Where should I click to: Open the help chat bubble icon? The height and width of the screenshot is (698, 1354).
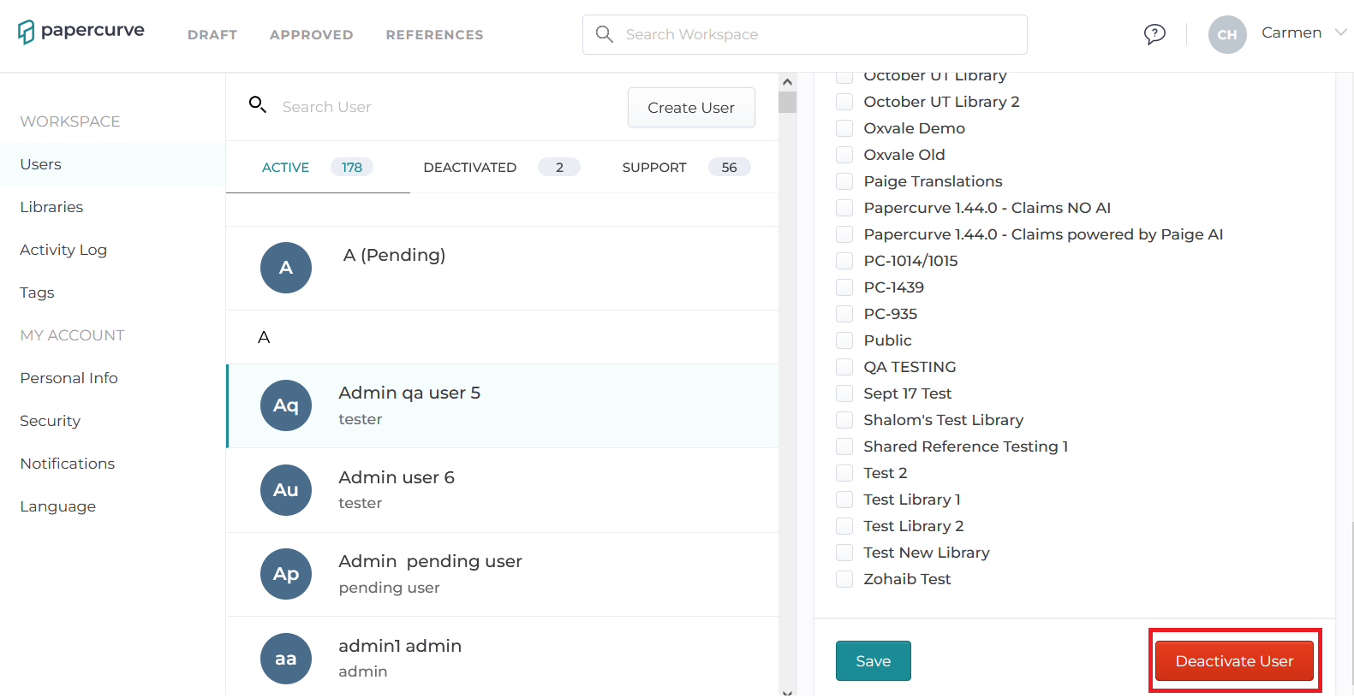coord(1154,34)
